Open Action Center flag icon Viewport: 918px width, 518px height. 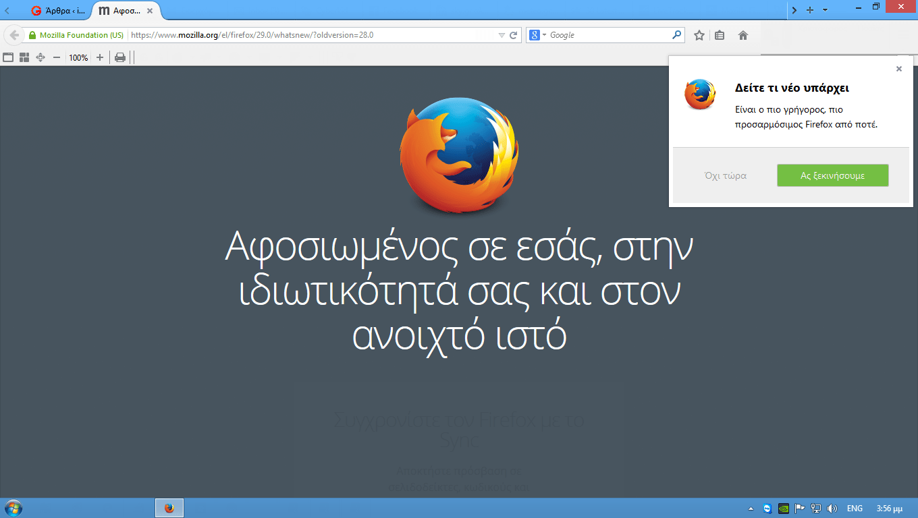click(800, 509)
